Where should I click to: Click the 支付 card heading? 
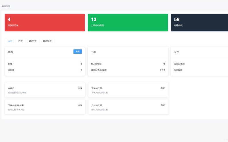click(x=176, y=52)
